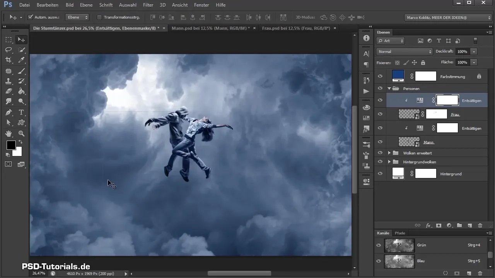Viewport: 495px width, 278px height.
Task: Select the Paint Bucket tool
Action: [x=22, y=92]
